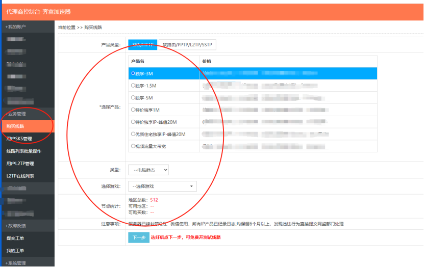Select 特价独享1M product

pyautogui.click(x=133, y=110)
